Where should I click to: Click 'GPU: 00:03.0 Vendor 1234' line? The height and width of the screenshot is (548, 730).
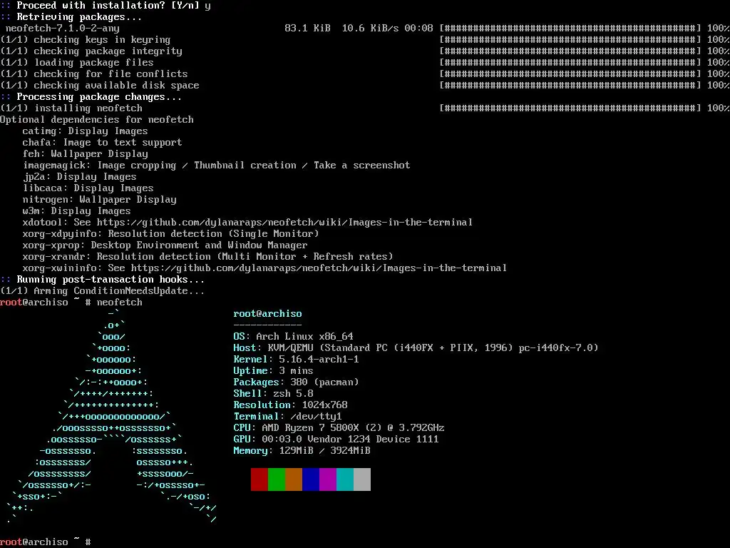point(336,440)
